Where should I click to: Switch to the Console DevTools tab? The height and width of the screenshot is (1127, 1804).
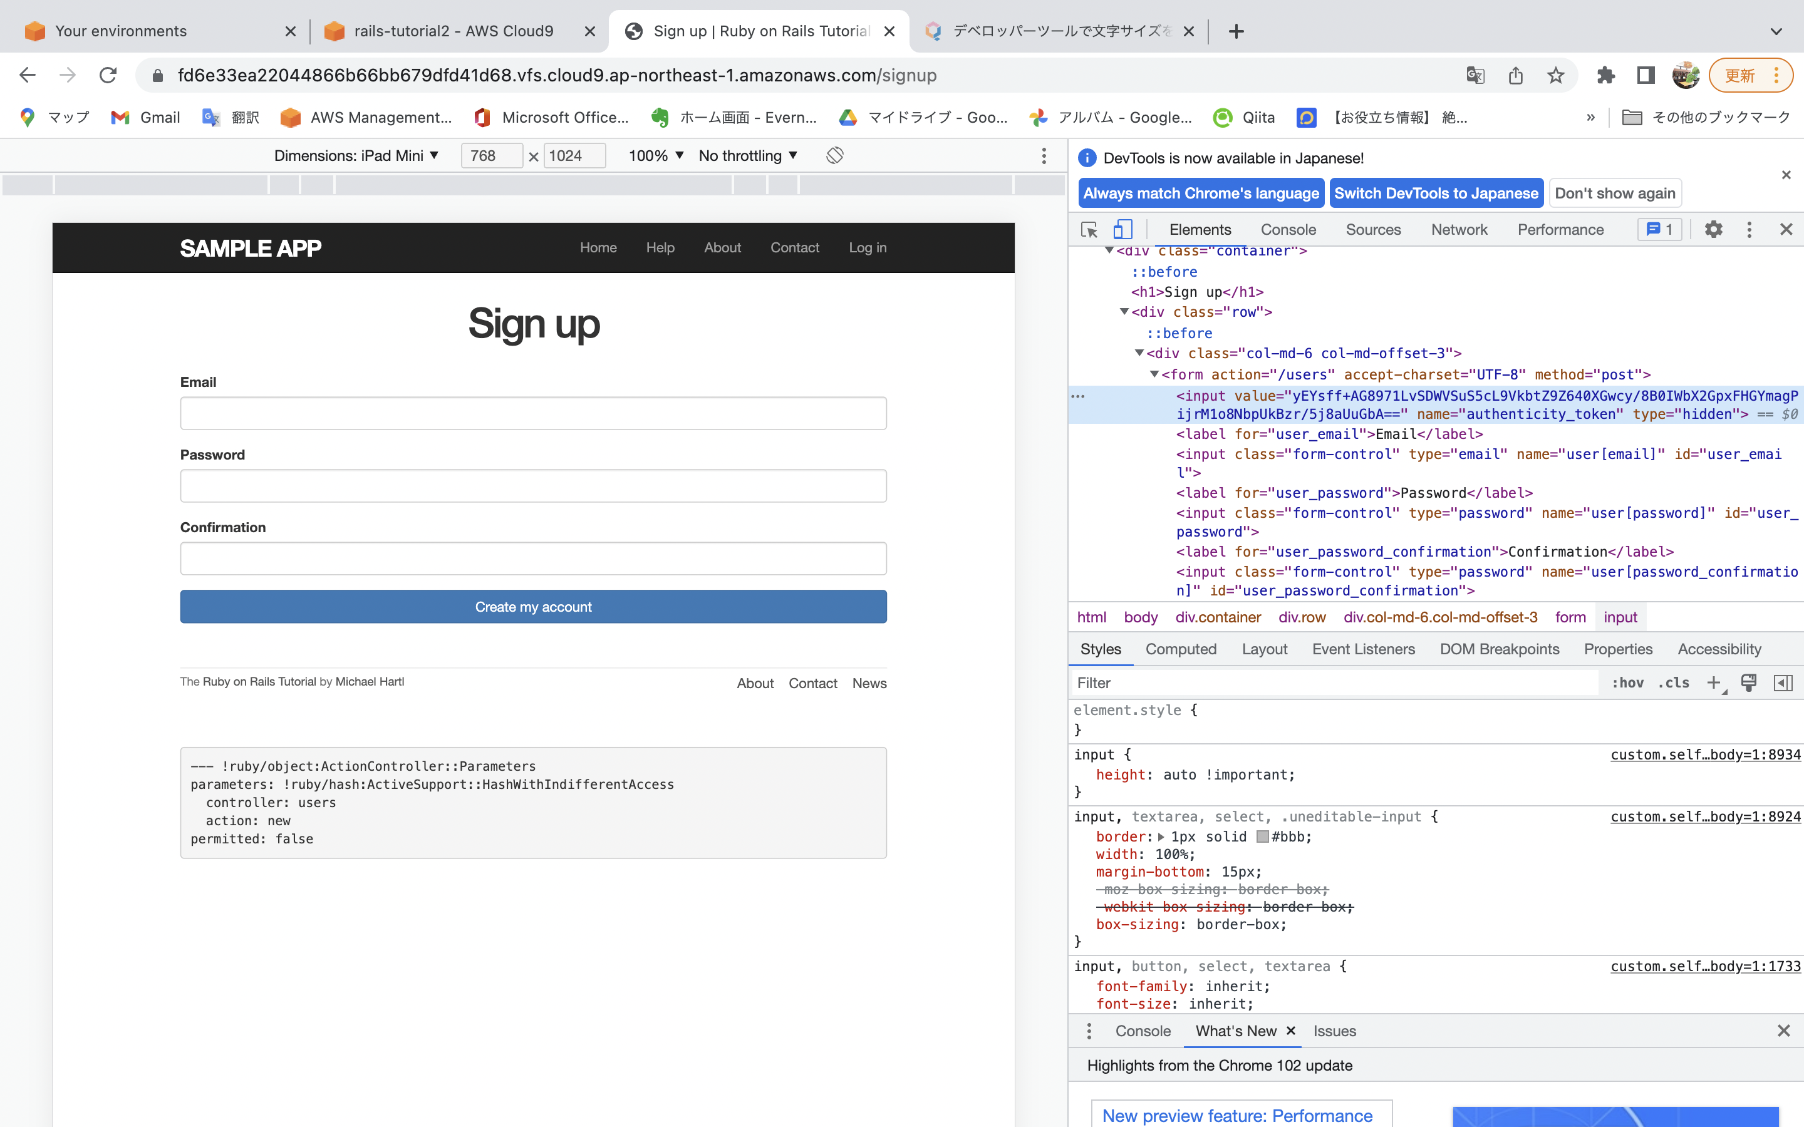point(1287,230)
